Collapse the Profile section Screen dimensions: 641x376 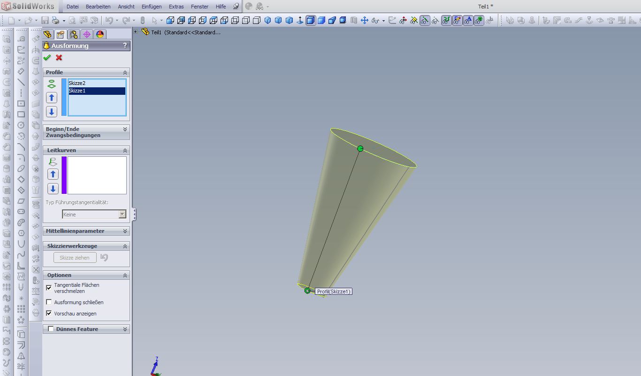(x=125, y=72)
